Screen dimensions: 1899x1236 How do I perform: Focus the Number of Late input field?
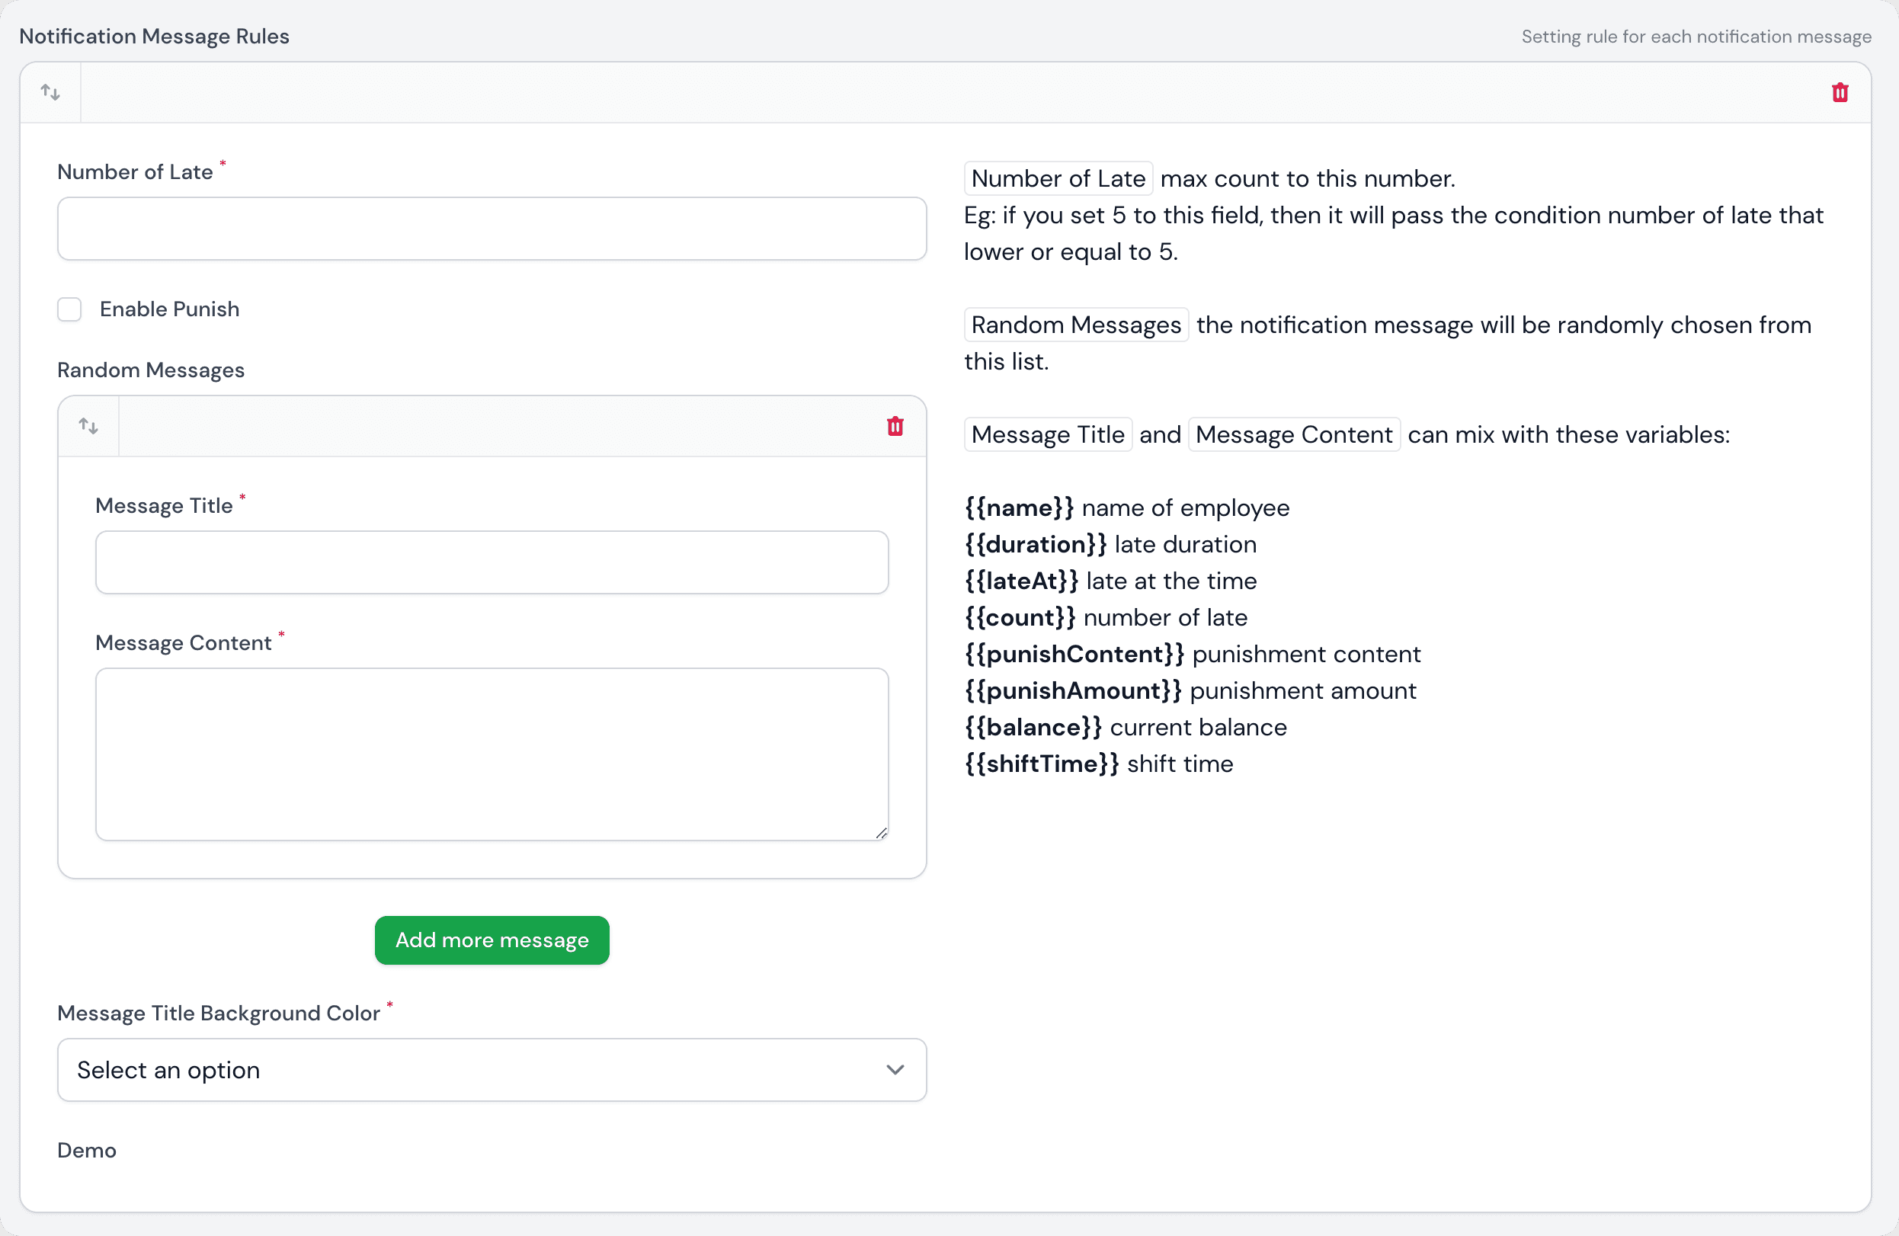point(492,229)
